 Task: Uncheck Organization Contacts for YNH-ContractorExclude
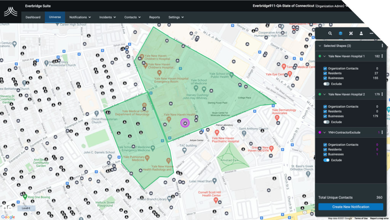(325, 145)
